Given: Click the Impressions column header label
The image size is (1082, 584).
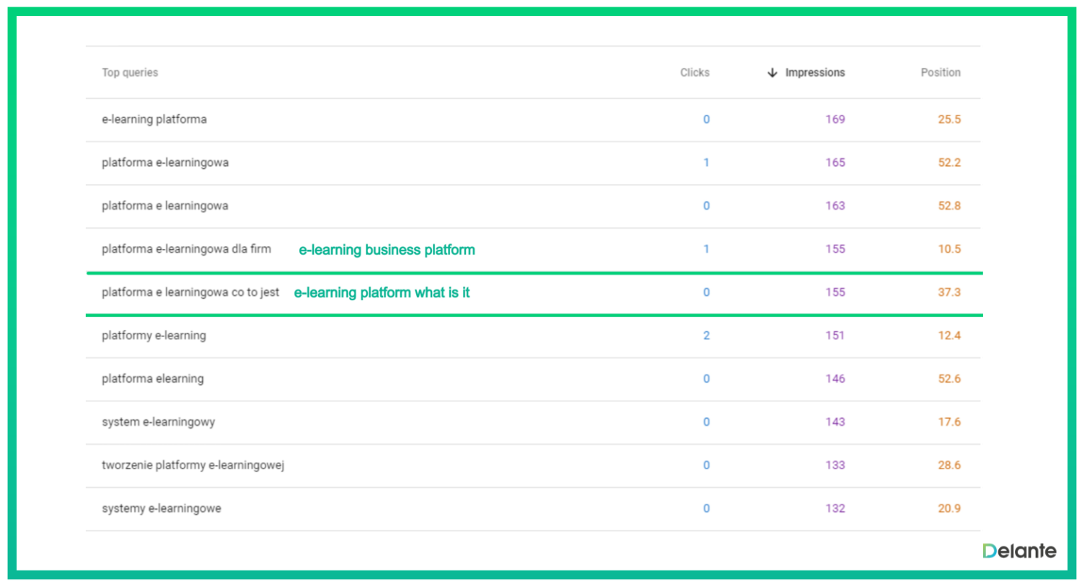Looking at the screenshot, I should pos(815,73).
